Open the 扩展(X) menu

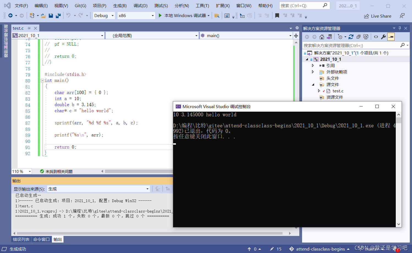pyautogui.click(x=223, y=5)
